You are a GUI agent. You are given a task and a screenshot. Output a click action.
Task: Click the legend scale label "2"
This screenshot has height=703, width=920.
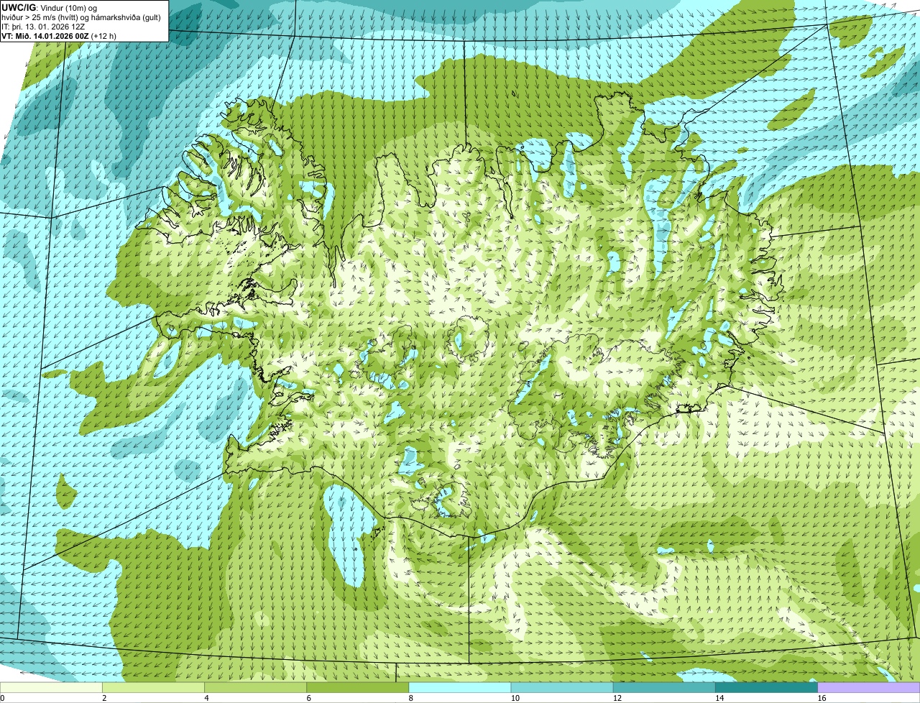click(104, 698)
